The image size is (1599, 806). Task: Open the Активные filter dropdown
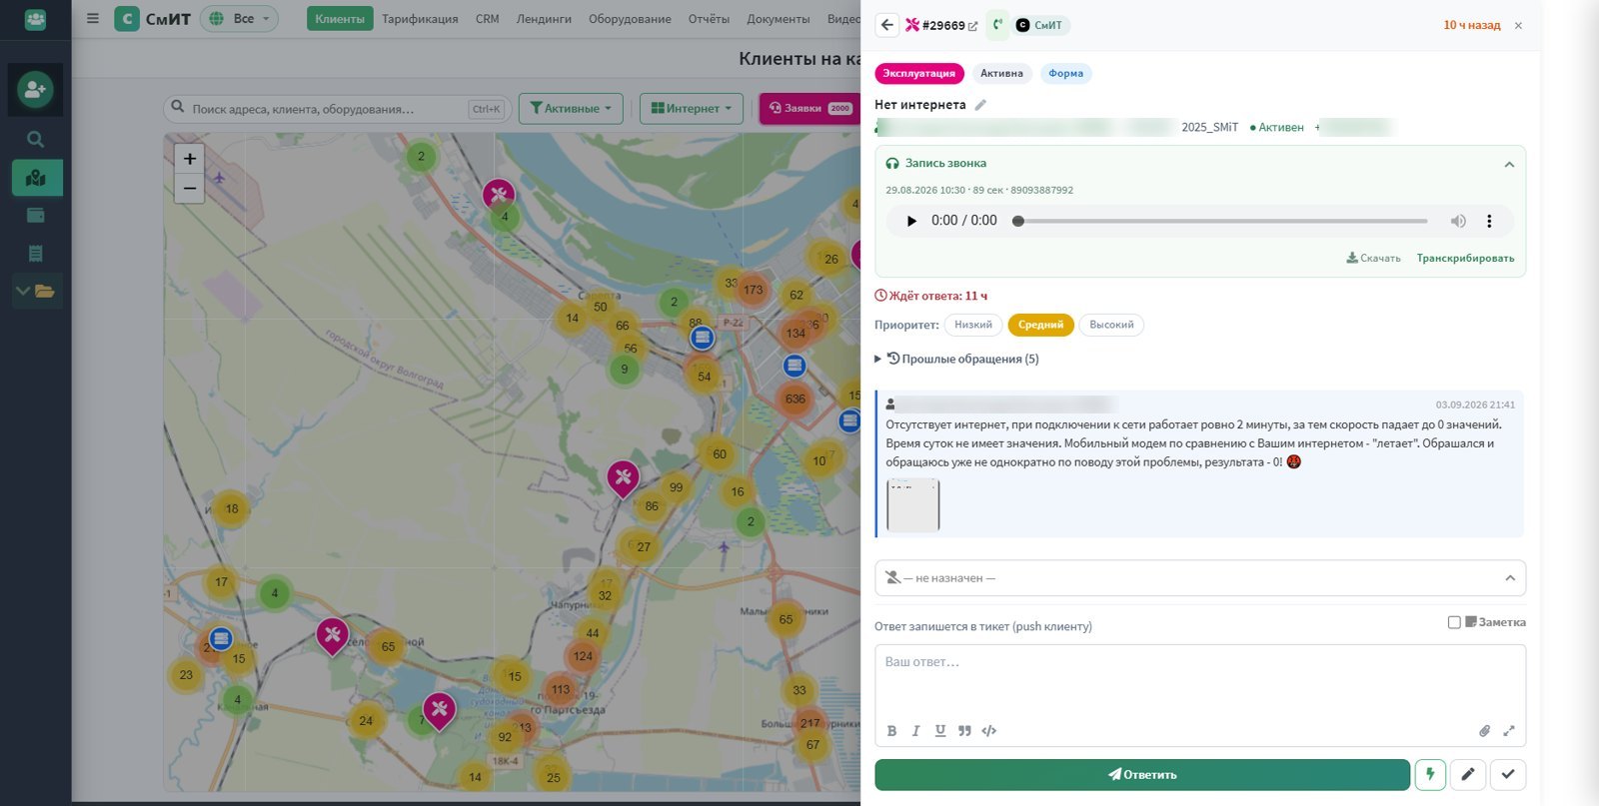(571, 108)
